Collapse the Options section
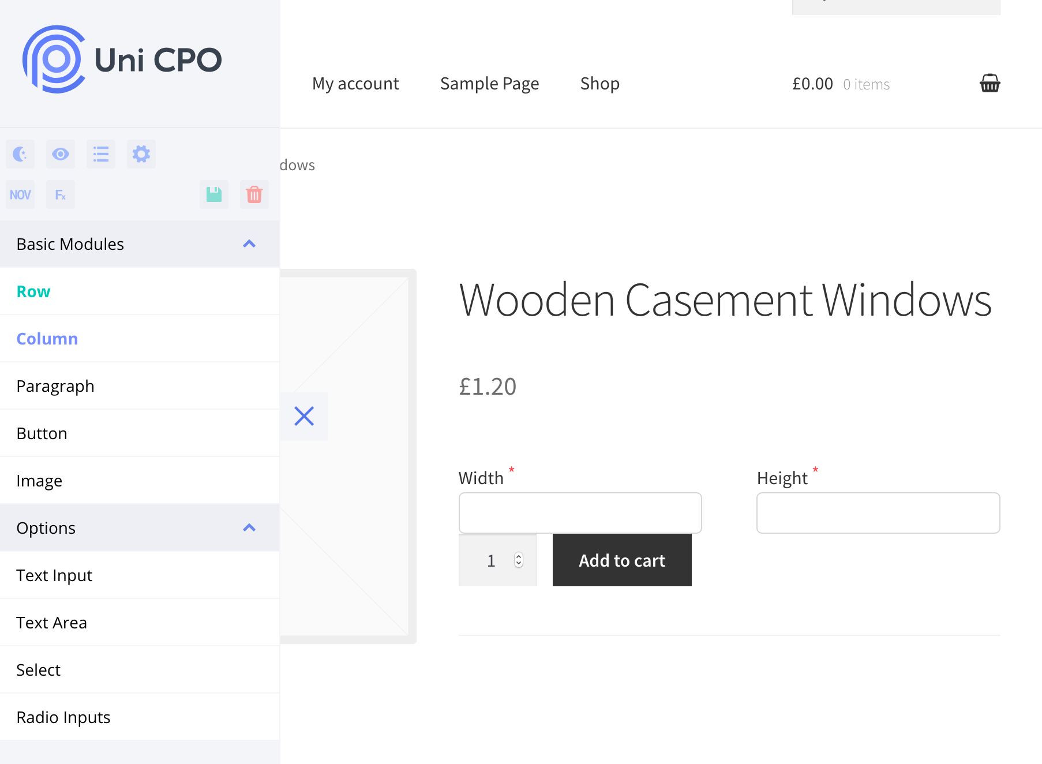This screenshot has width=1042, height=764. point(249,527)
